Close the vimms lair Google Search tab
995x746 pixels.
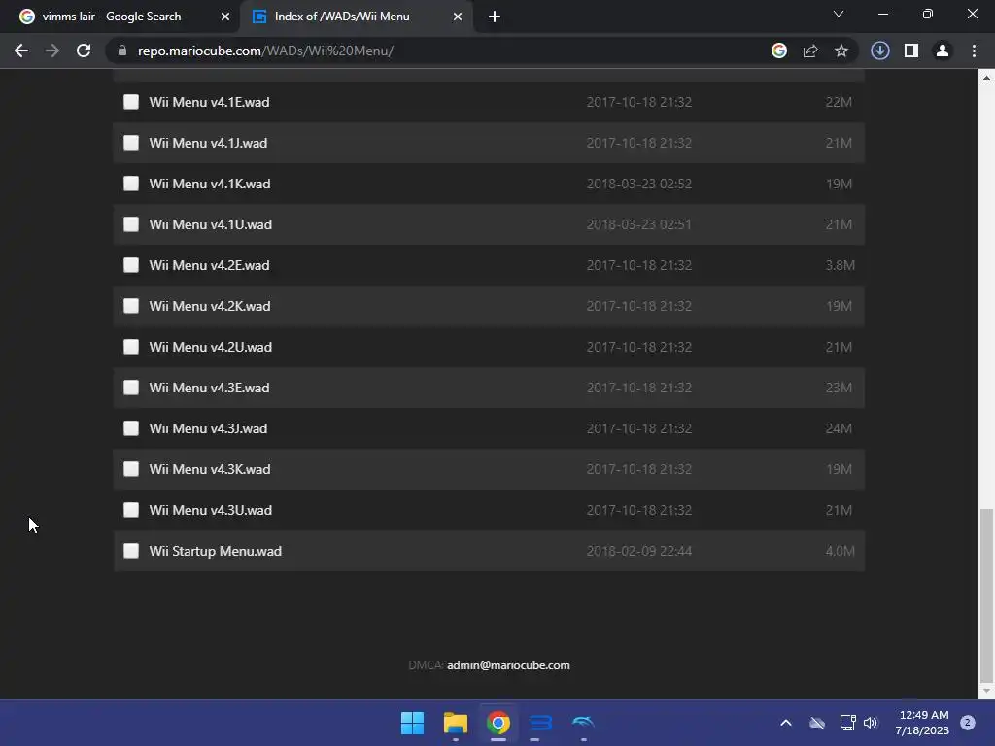pos(225,17)
